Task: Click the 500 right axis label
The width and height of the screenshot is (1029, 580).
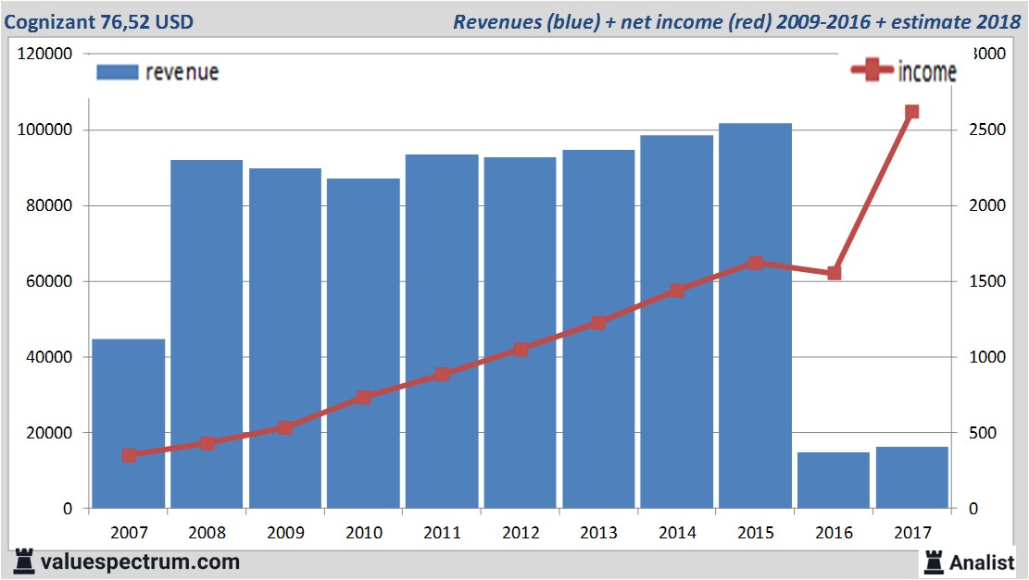Action: tap(983, 433)
